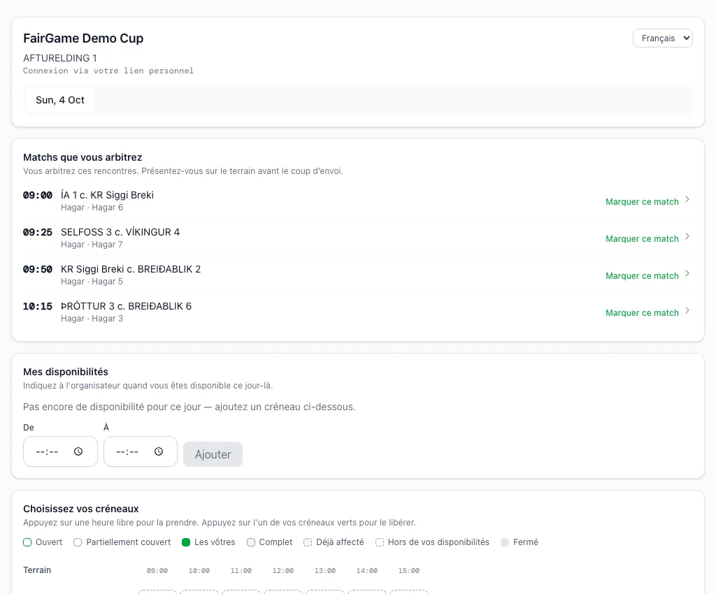The image size is (716, 594).
Task: Click the 15:00 column header in the slot grid
Action: [x=408, y=571]
